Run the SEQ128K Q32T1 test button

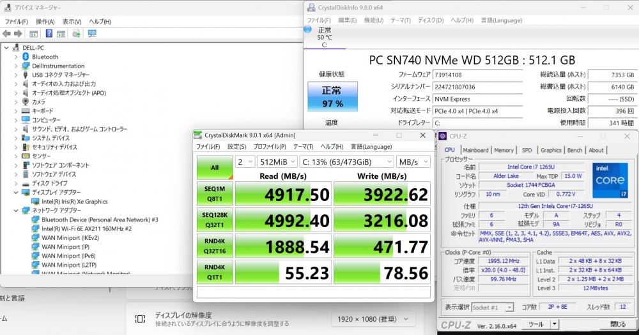(215, 220)
